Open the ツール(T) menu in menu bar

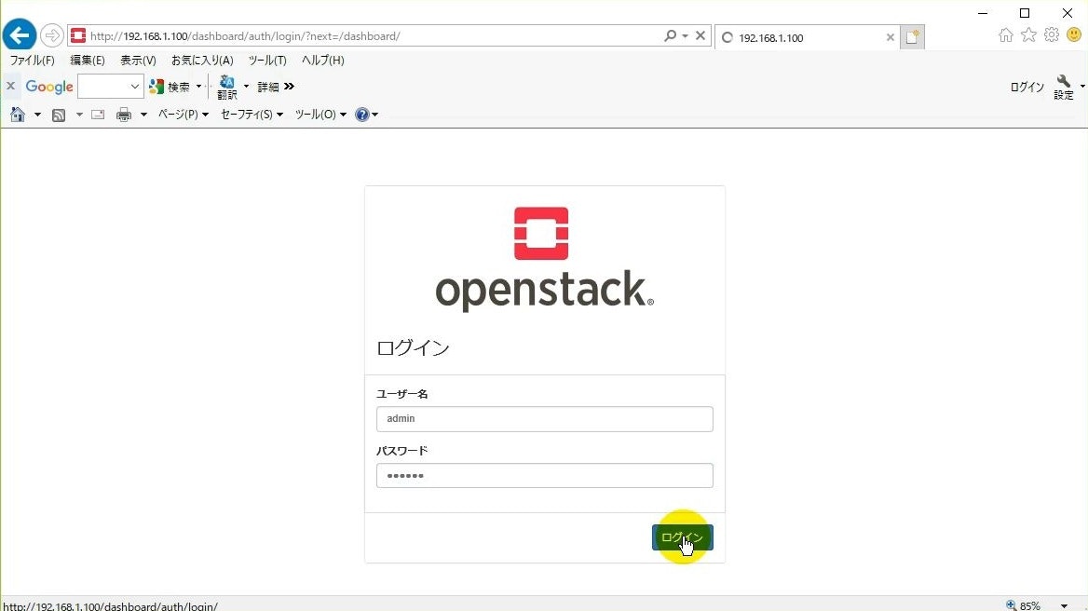click(267, 61)
